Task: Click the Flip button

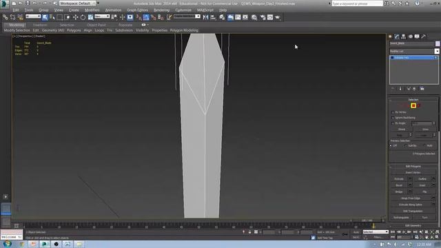Action: (x=424, y=192)
